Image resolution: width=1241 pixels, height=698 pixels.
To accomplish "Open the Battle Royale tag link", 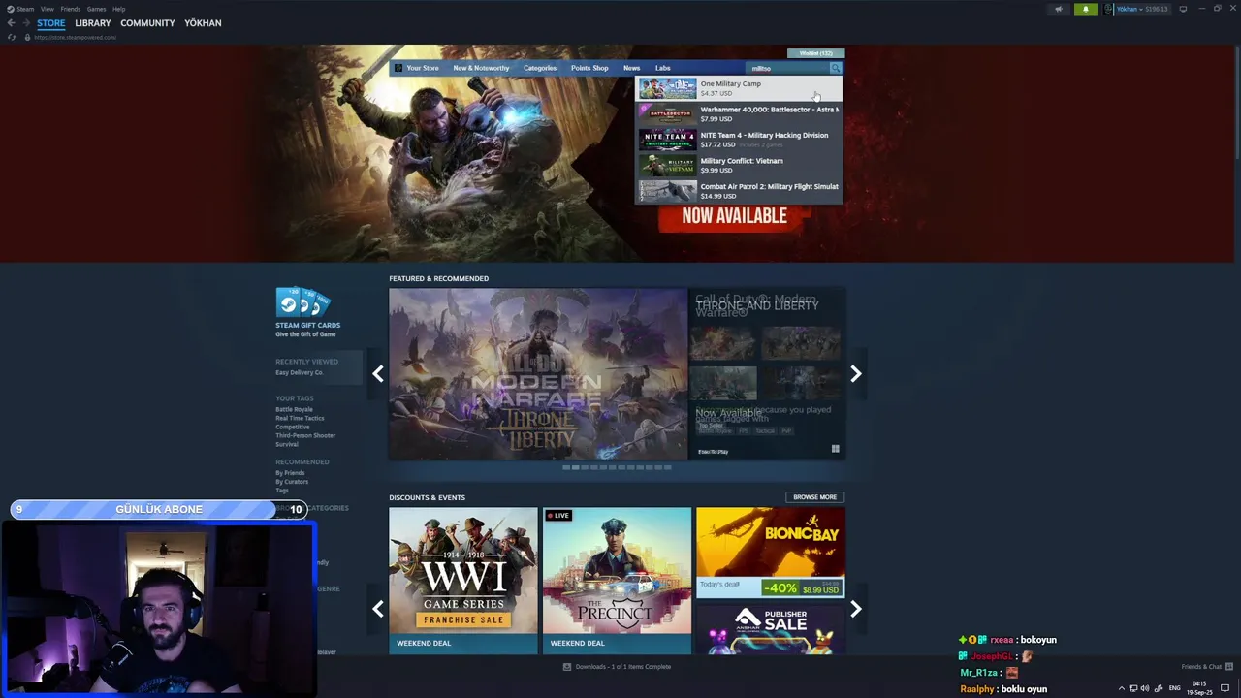I will tap(294, 409).
